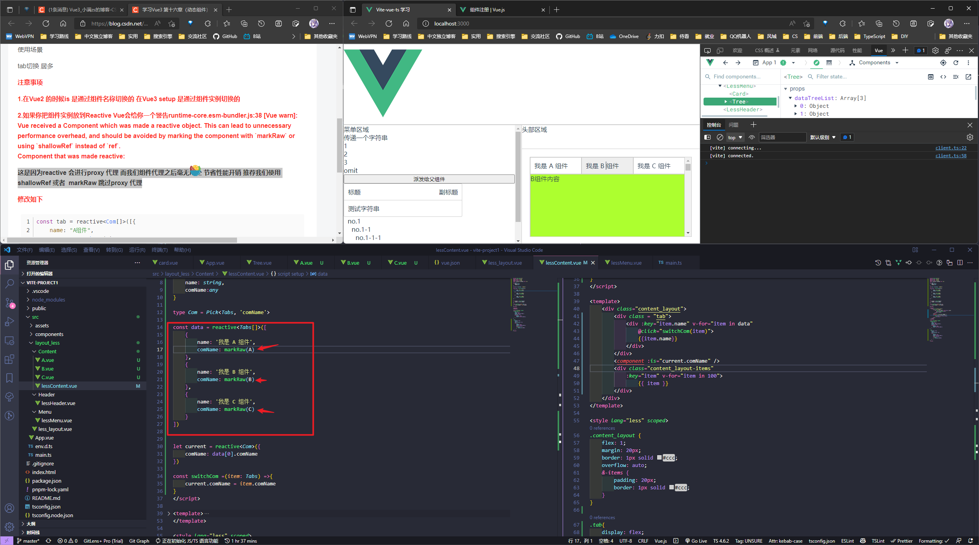The image size is (979, 545).
Task: Select the Tree component in devtools
Action: (740, 102)
